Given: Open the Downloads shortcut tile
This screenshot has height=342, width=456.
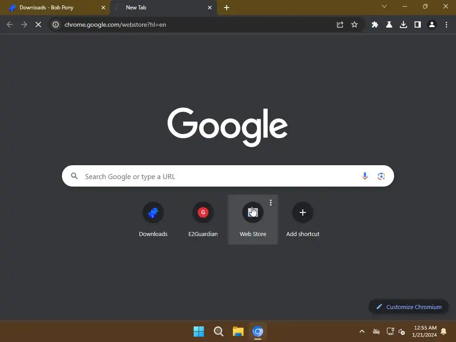Looking at the screenshot, I should click(x=153, y=220).
